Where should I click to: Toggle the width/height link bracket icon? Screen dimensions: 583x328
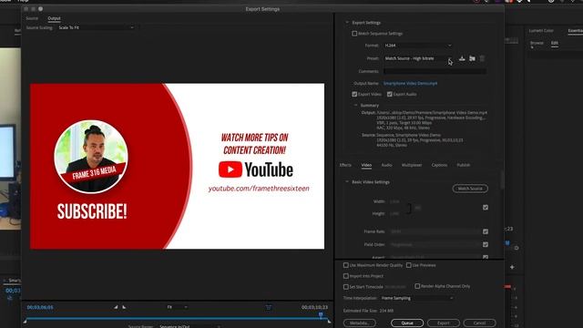coord(409,208)
